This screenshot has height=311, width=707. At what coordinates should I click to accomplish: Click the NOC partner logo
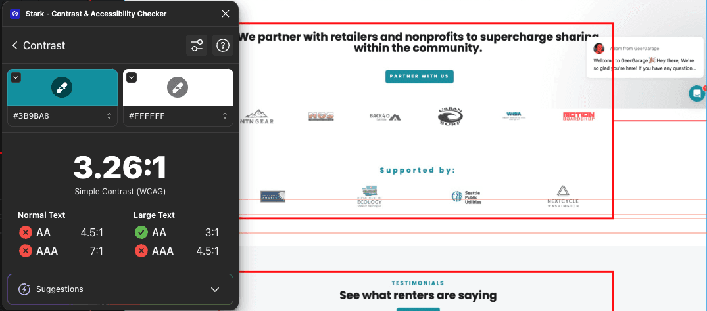pos(321,117)
